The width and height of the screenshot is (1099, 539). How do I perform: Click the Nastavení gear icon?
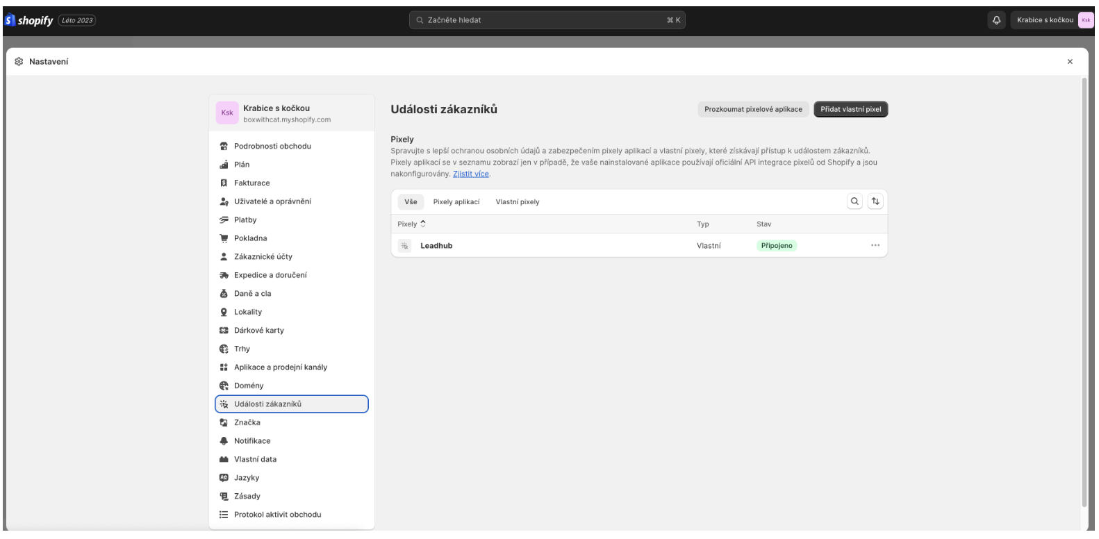(18, 62)
